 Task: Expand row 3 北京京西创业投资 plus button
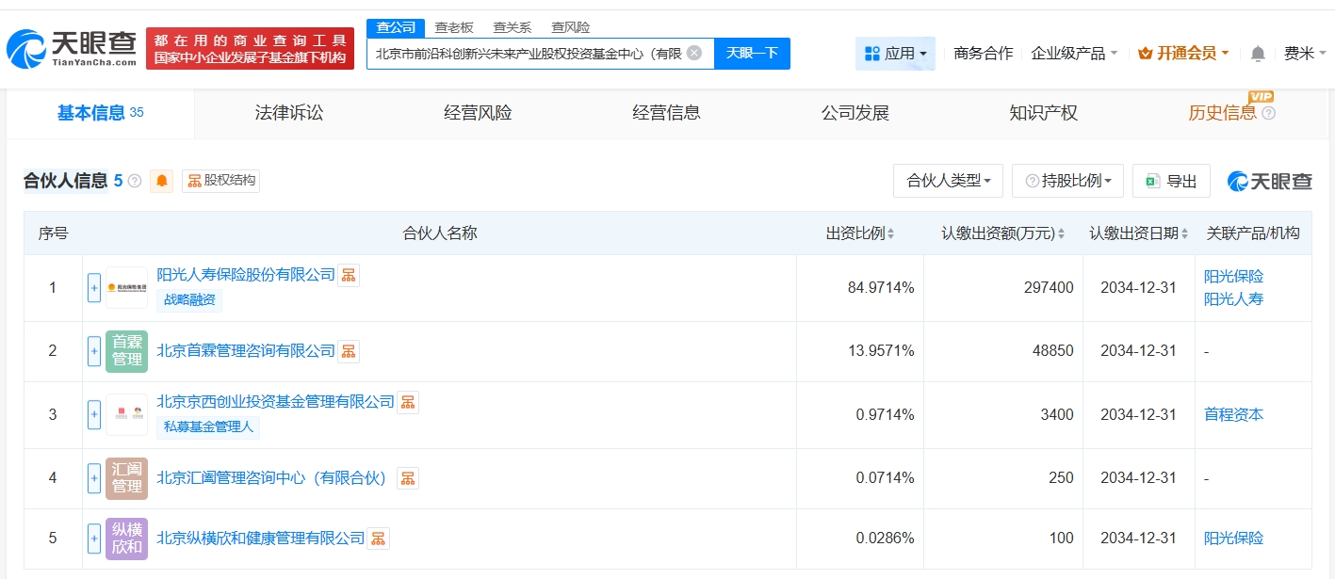[94, 414]
